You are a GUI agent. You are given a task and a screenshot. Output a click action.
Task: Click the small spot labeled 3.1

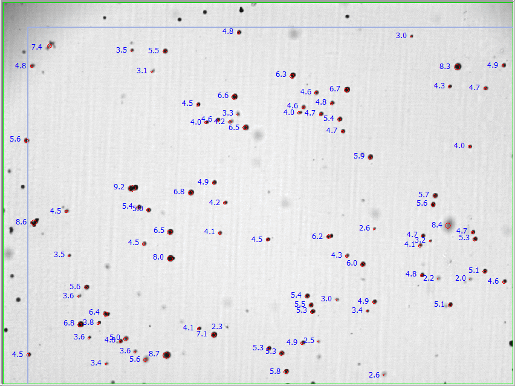tap(152, 71)
